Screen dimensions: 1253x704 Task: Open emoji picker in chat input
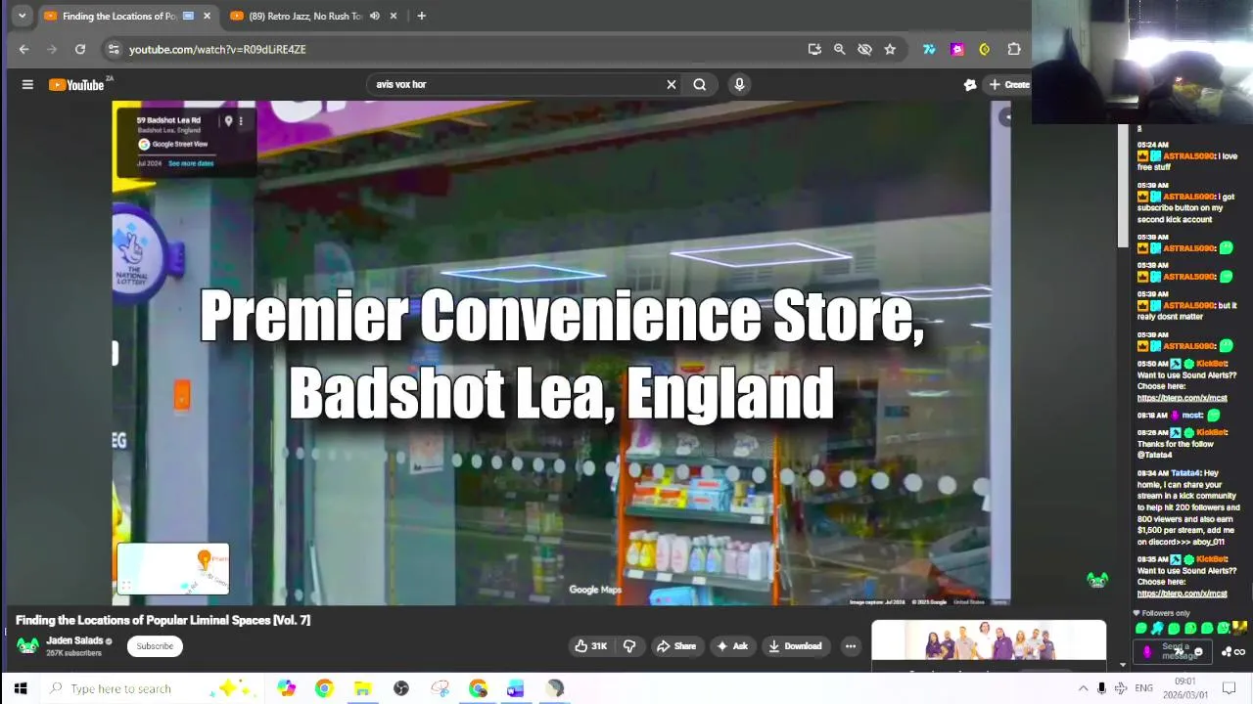(x=1198, y=652)
